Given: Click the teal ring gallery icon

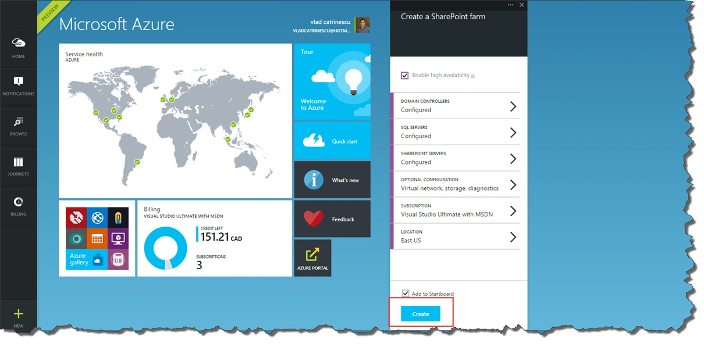Looking at the screenshot, I should coord(76,238).
